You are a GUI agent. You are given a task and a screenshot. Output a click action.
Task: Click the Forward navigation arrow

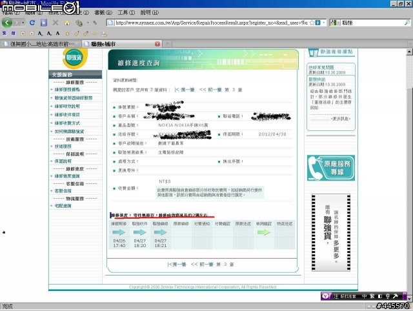(x=17, y=23)
